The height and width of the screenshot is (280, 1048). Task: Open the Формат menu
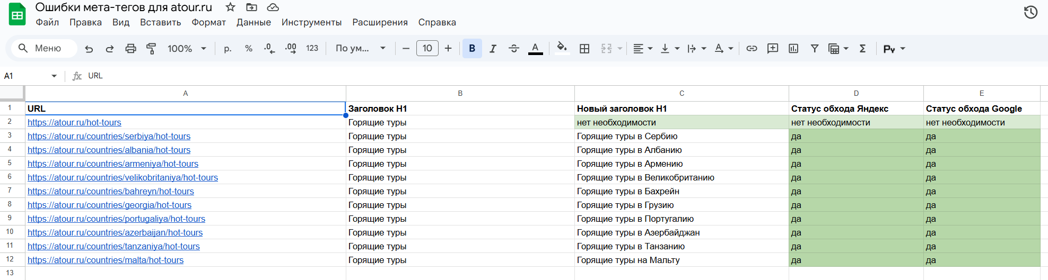point(209,22)
